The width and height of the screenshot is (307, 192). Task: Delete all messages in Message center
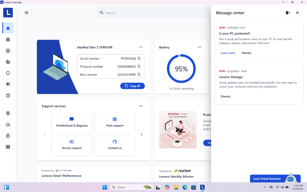(288, 13)
